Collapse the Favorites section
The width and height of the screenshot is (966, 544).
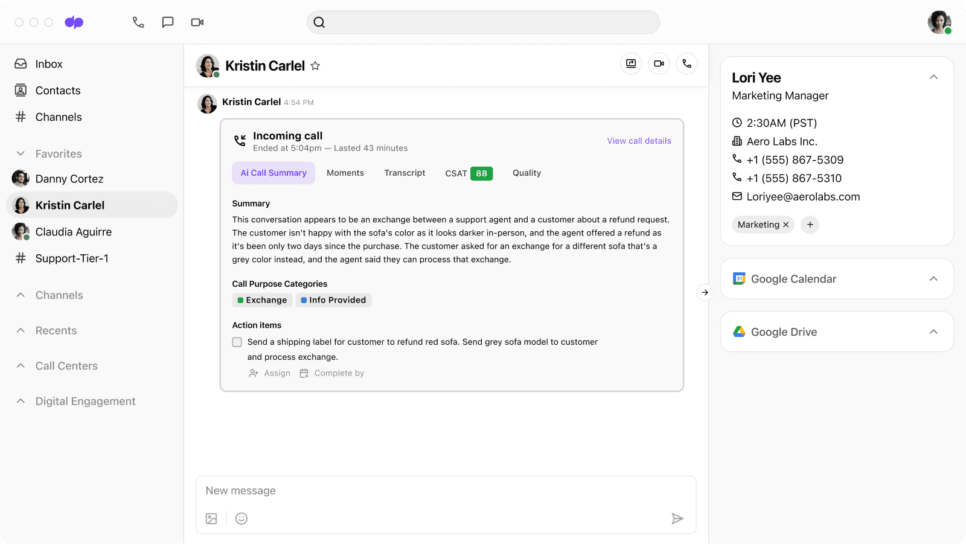click(x=21, y=154)
